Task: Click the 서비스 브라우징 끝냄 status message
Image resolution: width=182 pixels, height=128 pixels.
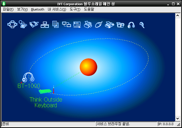Action: click(x=113, y=124)
